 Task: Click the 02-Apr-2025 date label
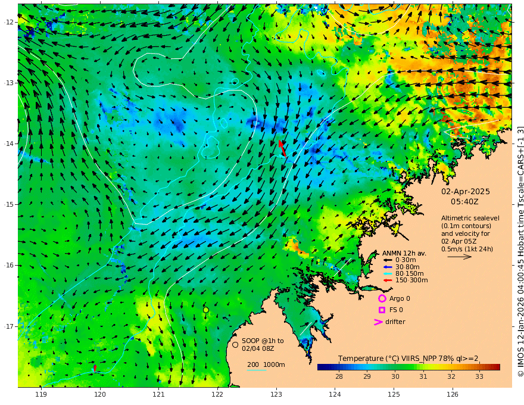[466, 191]
